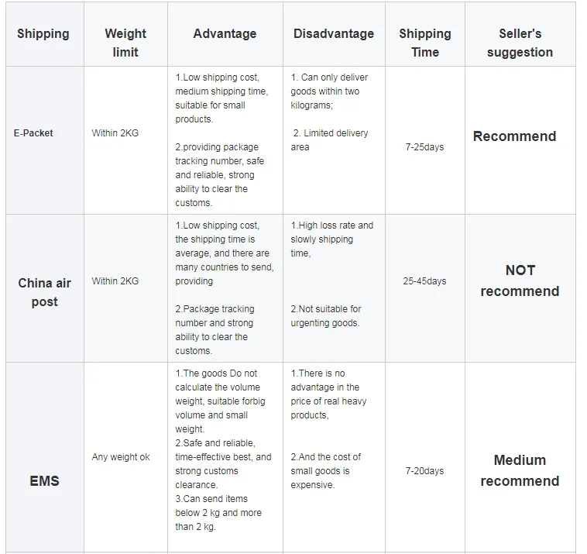Click the "Shipping Time" header cell

[424, 43]
